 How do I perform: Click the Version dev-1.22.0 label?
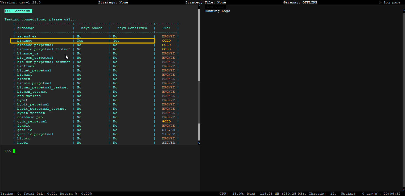pyautogui.click(x=20, y=2)
